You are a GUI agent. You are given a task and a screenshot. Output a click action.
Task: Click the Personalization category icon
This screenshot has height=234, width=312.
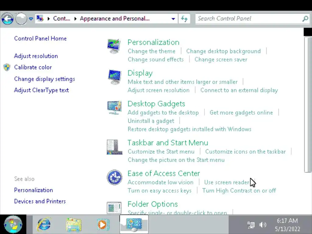(x=114, y=46)
